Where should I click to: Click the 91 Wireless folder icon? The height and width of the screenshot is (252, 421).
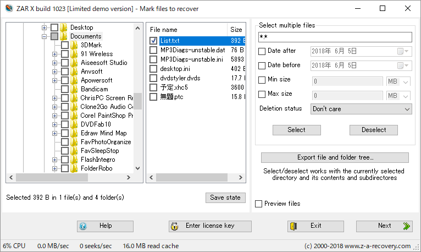point(74,54)
